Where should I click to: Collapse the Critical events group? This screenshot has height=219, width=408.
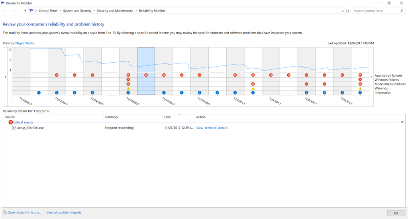[x=402, y=122]
